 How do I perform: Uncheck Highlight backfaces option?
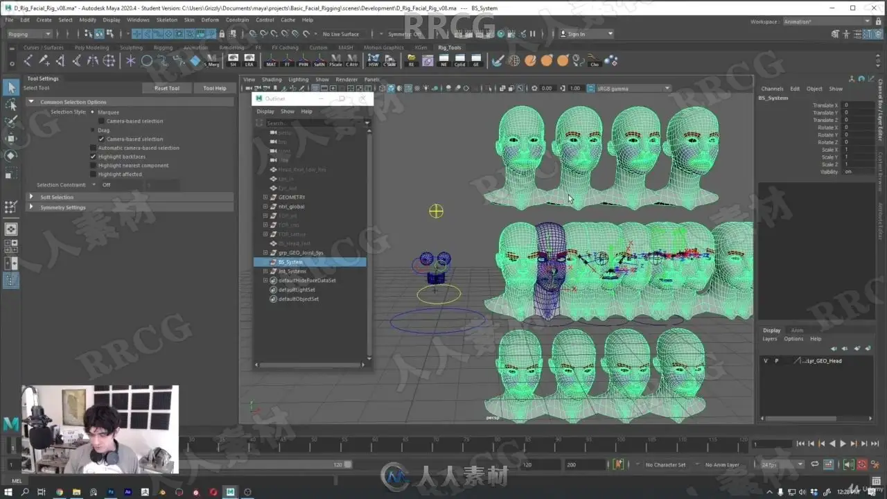click(x=94, y=157)
